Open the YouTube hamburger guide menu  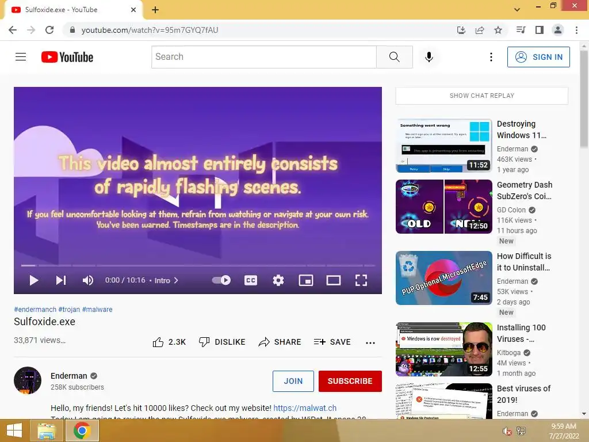coord(21,57)
